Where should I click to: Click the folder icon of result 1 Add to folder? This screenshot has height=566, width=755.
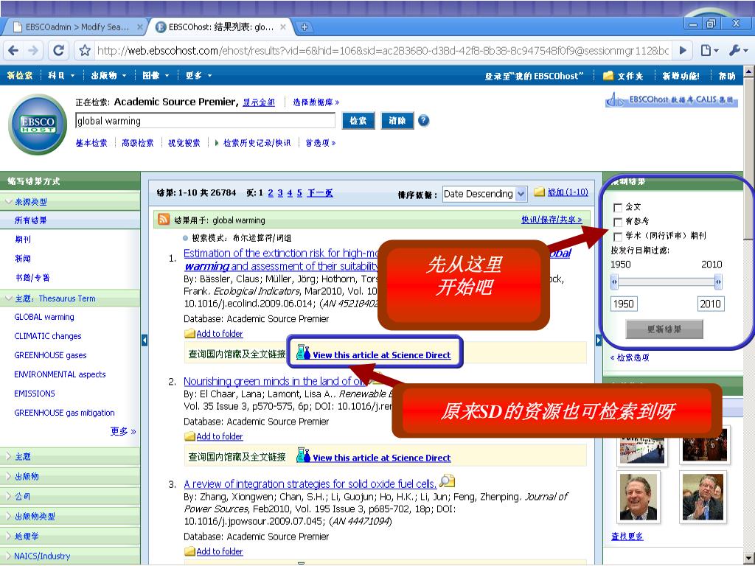tap(189, 334)
